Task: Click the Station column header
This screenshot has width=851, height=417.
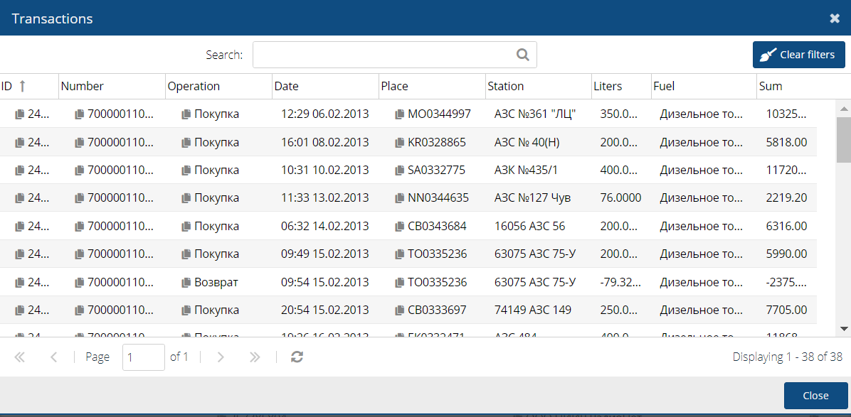Action: pyautogui.click(x=506, y=86)
